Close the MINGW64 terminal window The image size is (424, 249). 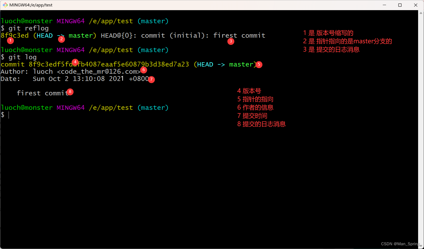click(416, 5)
